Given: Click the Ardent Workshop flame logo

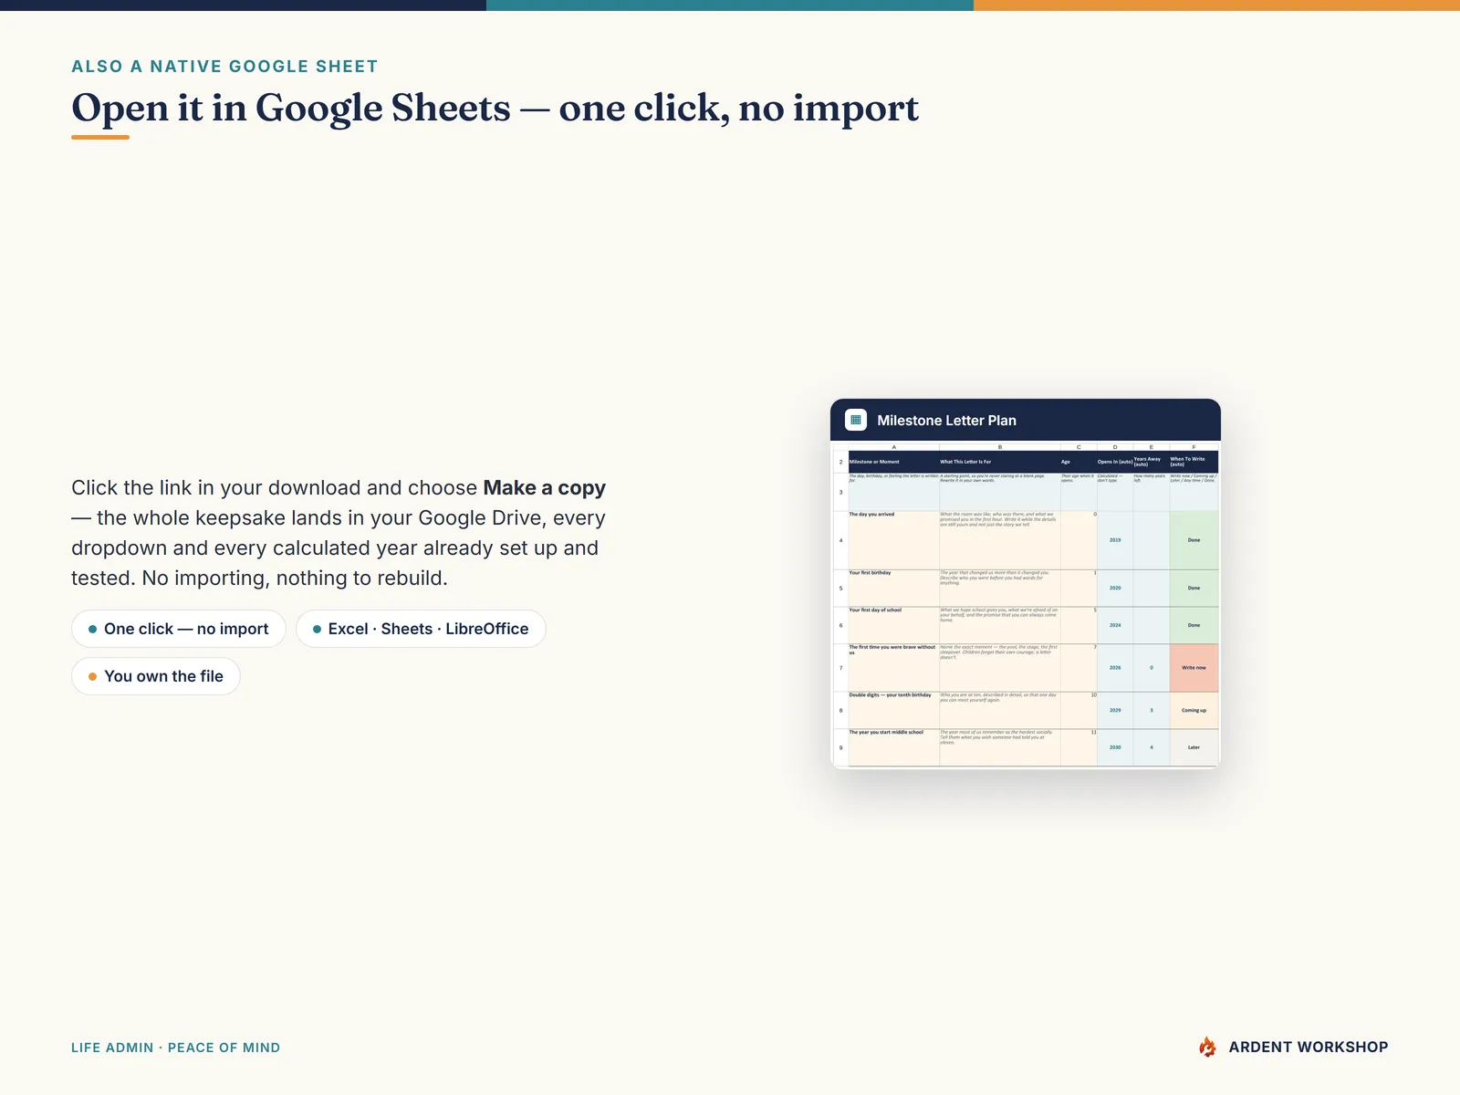Looking at the screenshot, I should (x=1207, y=1047).
